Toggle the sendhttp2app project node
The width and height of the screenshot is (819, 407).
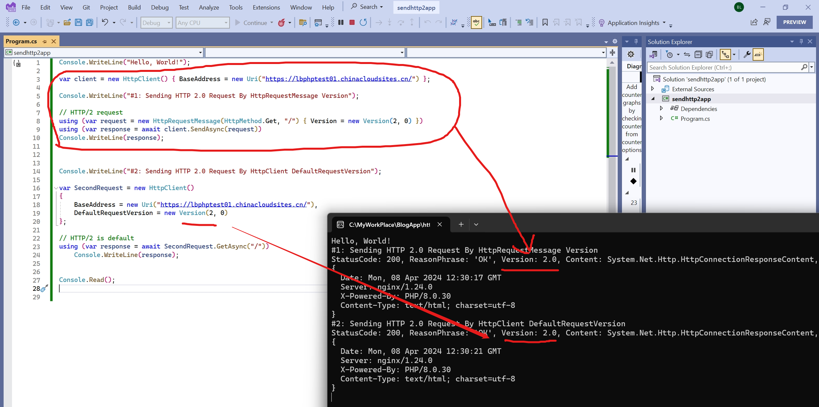(x=653, y=98)
